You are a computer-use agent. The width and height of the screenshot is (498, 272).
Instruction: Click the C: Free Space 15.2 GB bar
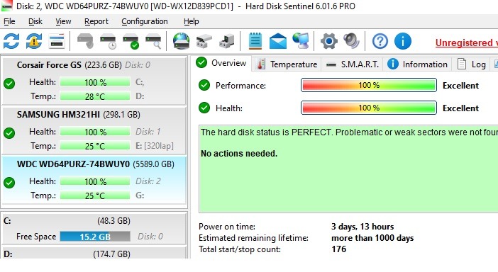pyautogui.click(x=95, y=237)
